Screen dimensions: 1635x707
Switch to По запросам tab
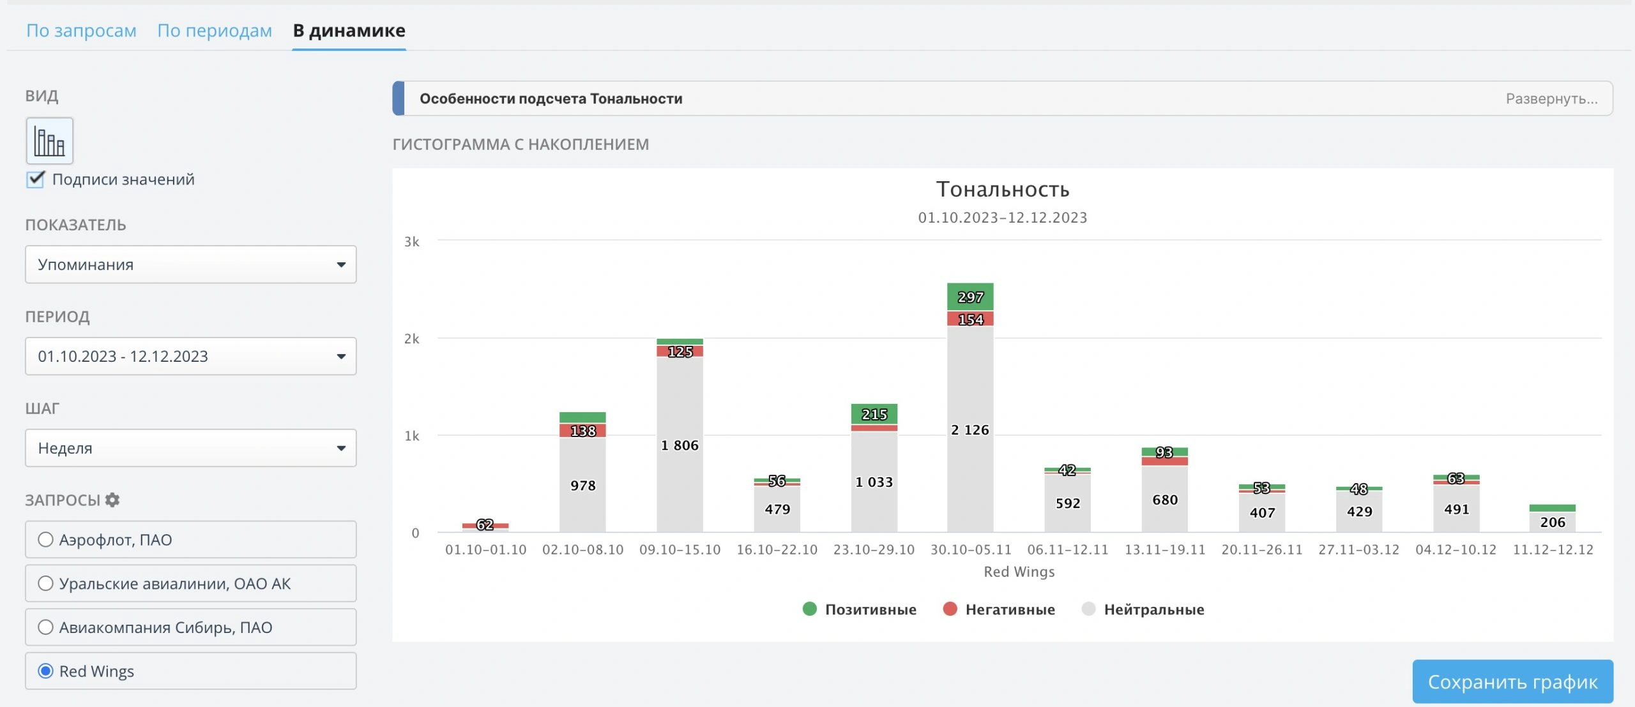pyautogui.click(x=81, y=31)
